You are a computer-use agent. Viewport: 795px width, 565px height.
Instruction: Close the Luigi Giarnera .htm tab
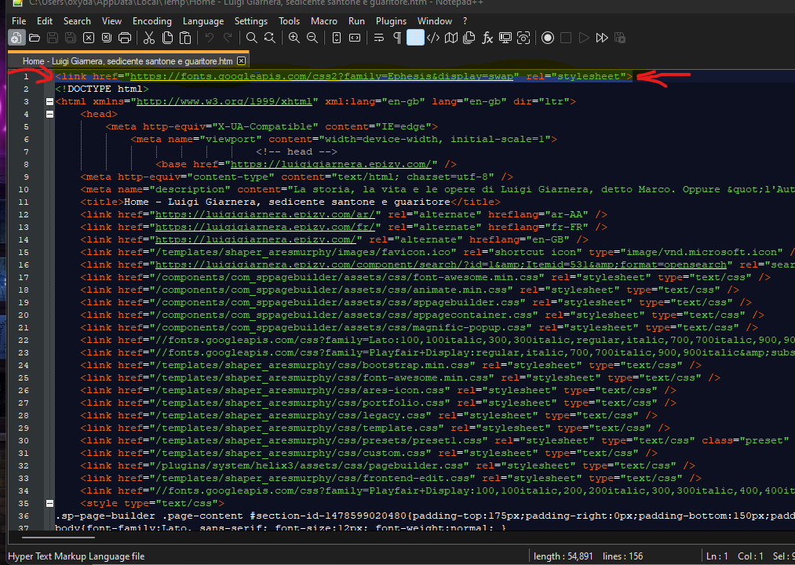(242, 60)
